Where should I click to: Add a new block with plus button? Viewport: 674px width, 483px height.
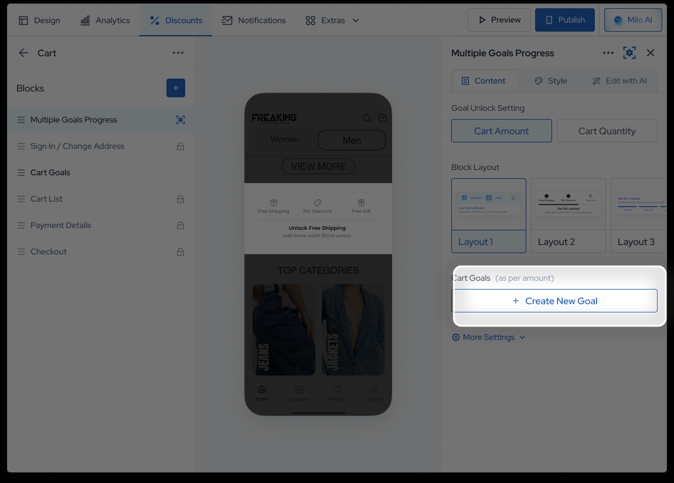coord(176,88)
